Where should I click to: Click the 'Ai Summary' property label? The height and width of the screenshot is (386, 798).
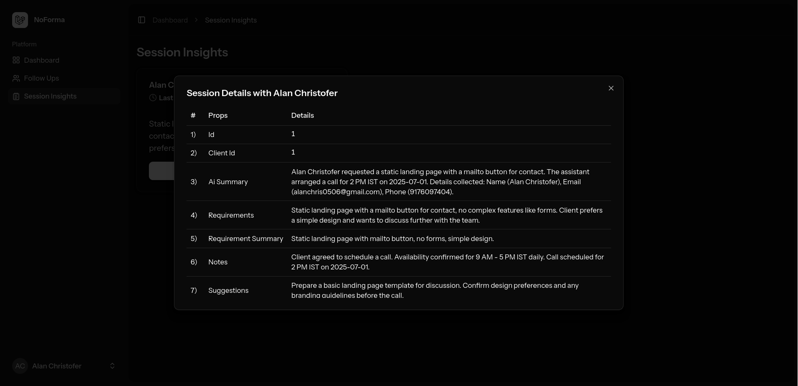point(228,182)
